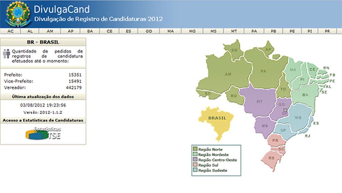342x193 pixels.
Task: Click the update timestamp 03/08/2012 19:23:56
Action: pos(43,105)
